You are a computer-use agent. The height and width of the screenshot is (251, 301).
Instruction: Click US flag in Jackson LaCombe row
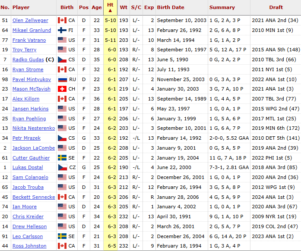(62, 148)
